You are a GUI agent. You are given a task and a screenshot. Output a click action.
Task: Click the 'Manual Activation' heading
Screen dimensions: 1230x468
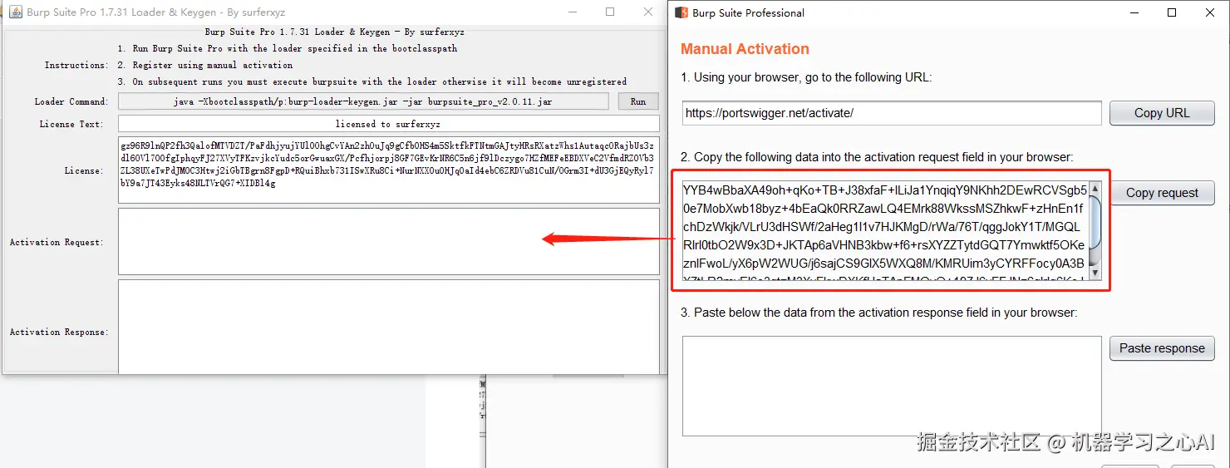pyautogui.click(x=745, y=49)
